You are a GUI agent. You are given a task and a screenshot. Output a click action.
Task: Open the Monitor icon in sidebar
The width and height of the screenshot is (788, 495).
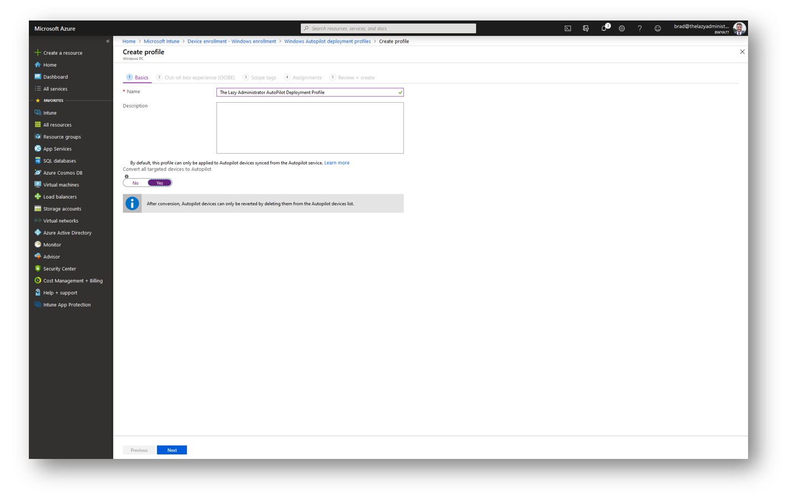[38, 245]
